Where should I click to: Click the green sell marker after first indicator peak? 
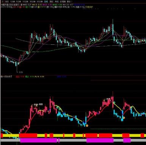point(58,107)
